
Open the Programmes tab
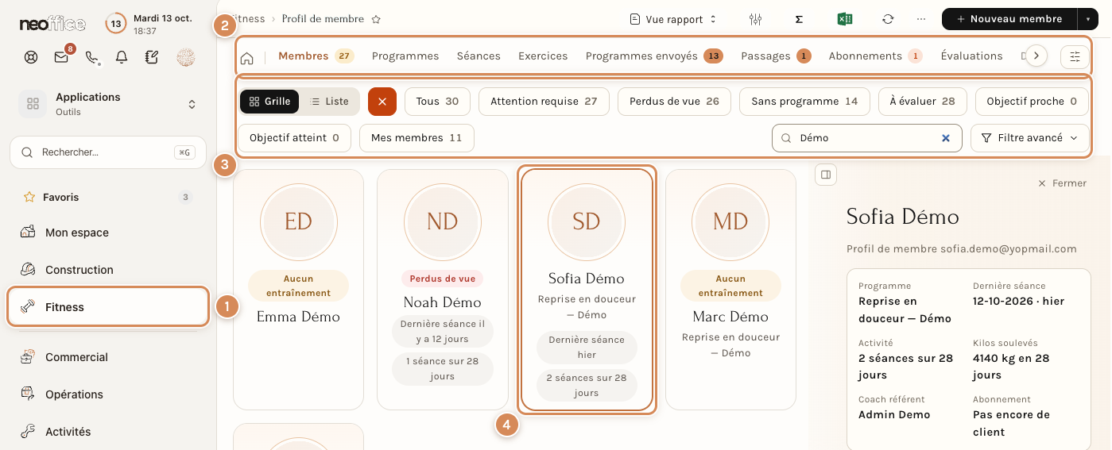click(x=405, y=56)
